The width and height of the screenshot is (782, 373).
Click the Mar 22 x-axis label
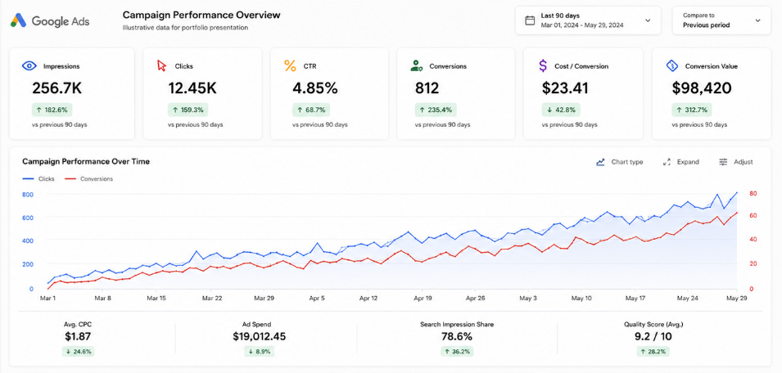click(212, 299)
